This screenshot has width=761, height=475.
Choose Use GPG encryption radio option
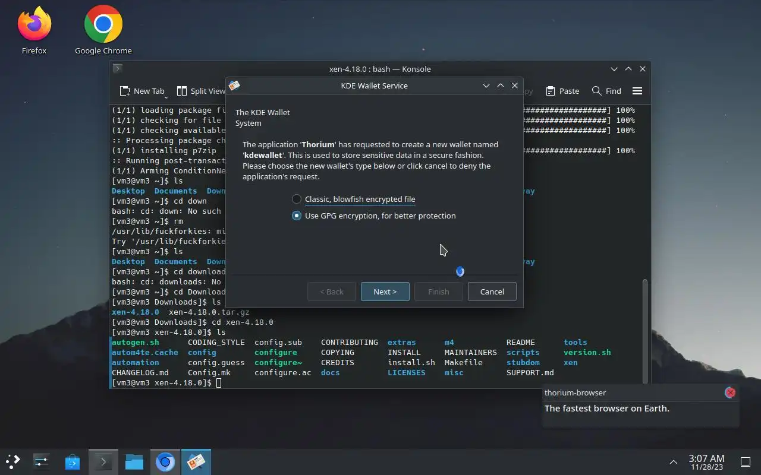point(373,216)
